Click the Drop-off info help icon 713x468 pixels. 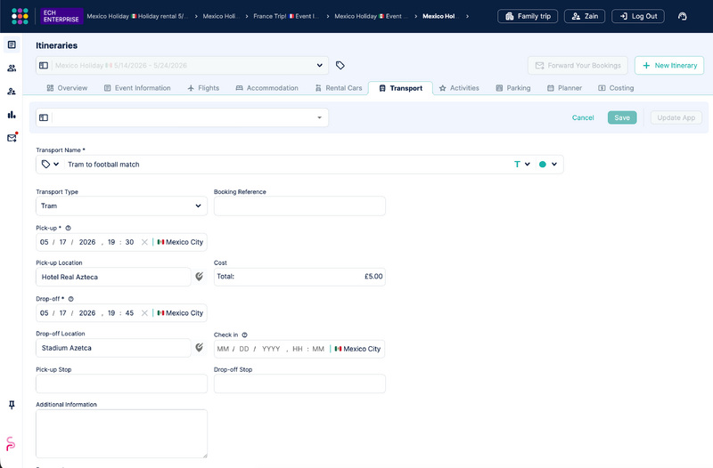tap(71, 299)
